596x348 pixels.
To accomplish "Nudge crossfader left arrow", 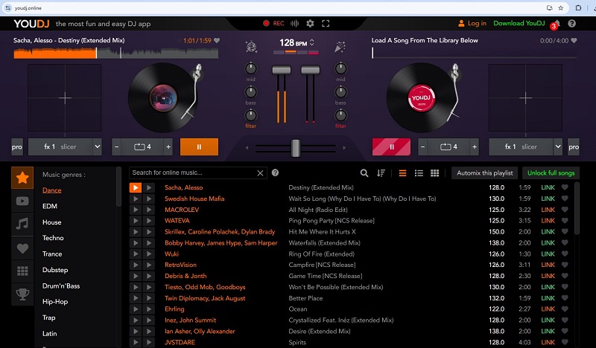I will (247, 148).
